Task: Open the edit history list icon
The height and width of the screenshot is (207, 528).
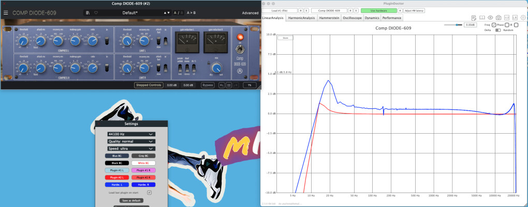Action: tap(229, 85)
